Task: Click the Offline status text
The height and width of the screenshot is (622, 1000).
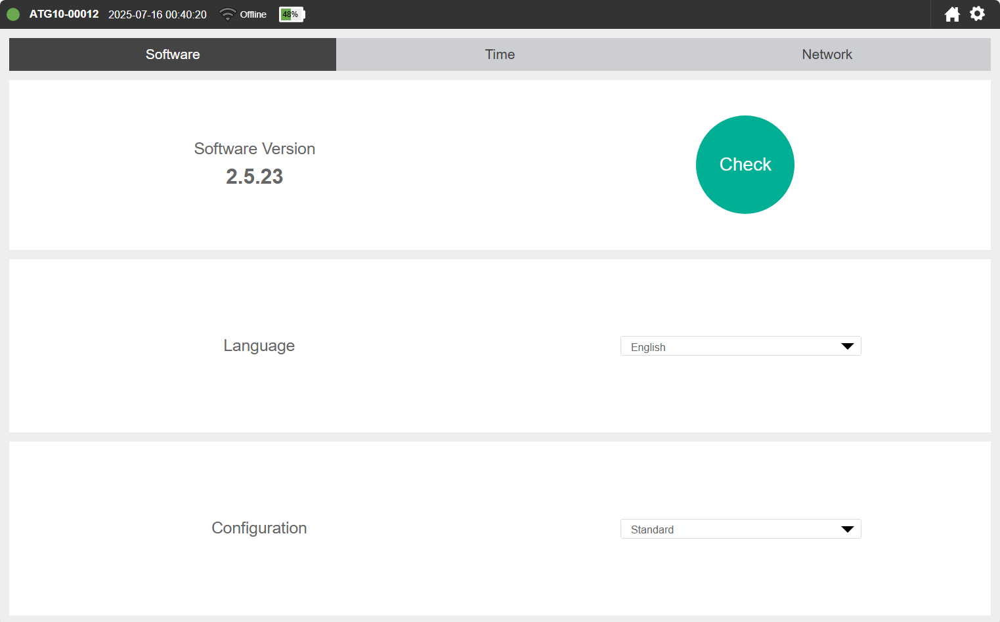Action: point(253,14)
